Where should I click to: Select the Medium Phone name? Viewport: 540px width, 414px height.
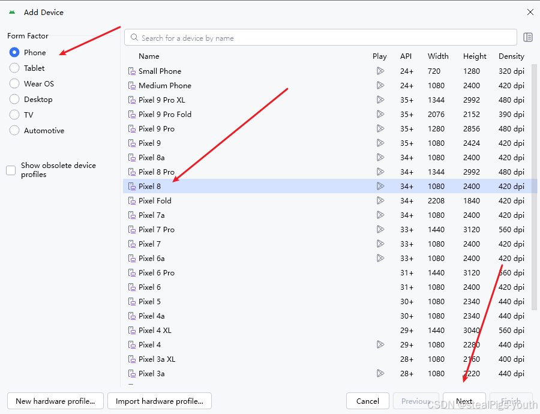point(165,85)
